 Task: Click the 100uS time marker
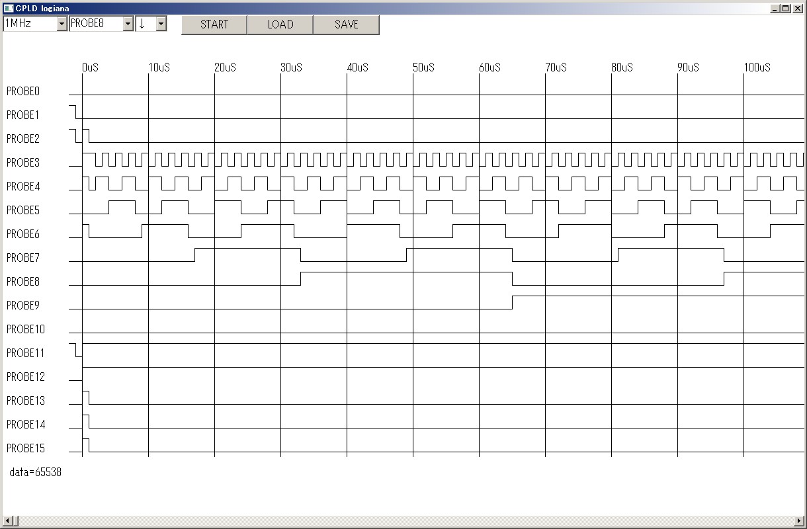757,67
